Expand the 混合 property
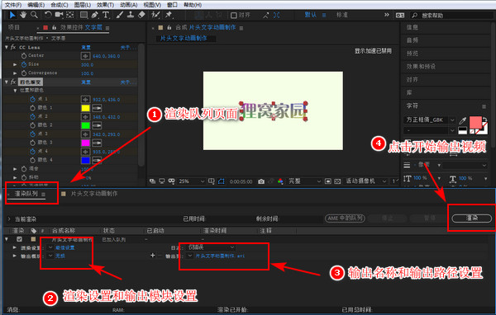 coord(15,169)
